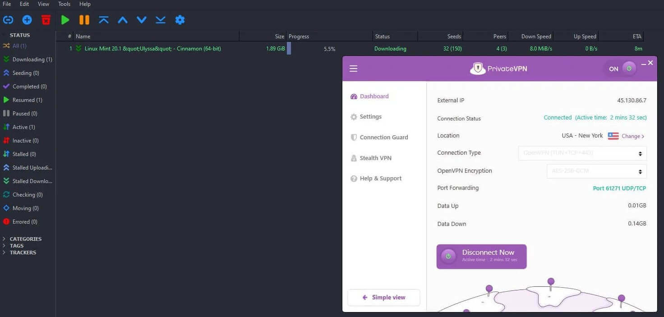664x317 pixels.
Task: Sort by Progress column header
Action: click(x=330, y=37)
